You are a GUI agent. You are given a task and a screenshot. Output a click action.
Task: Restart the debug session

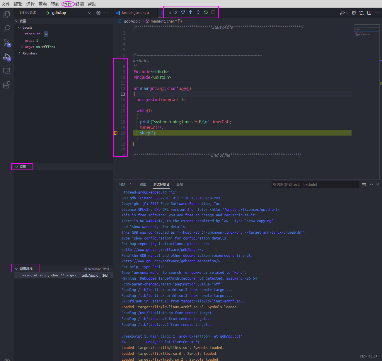[x=206, y=12]
